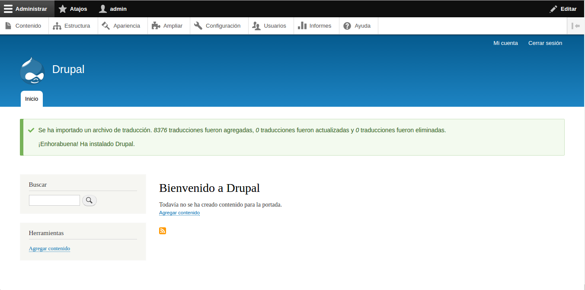
Task: Click the Usuarios people icon
Action: click(256, 26)
